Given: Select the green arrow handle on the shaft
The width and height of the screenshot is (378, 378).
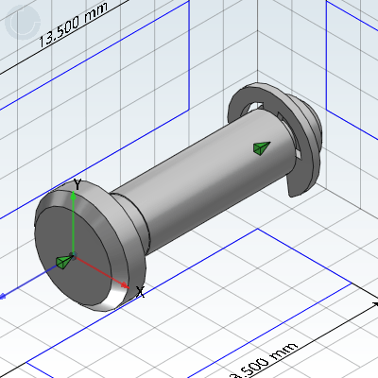Looking at the screenshot, I should [262, 148].
